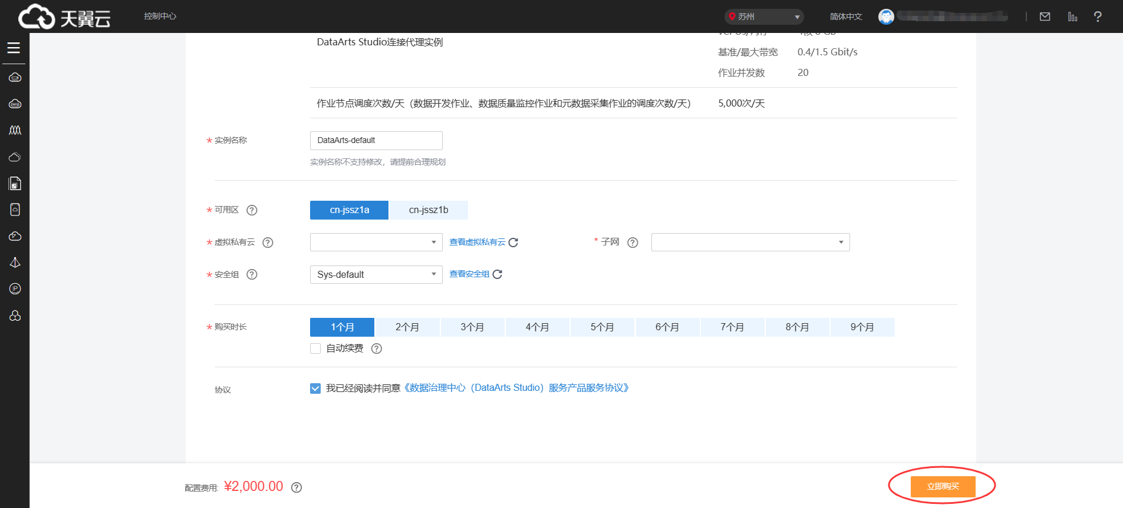This screenshot has width=1123, height=508.
Task: Open the DataArts Studio 服务产品服务协议 link
Action: coord(516,388)
